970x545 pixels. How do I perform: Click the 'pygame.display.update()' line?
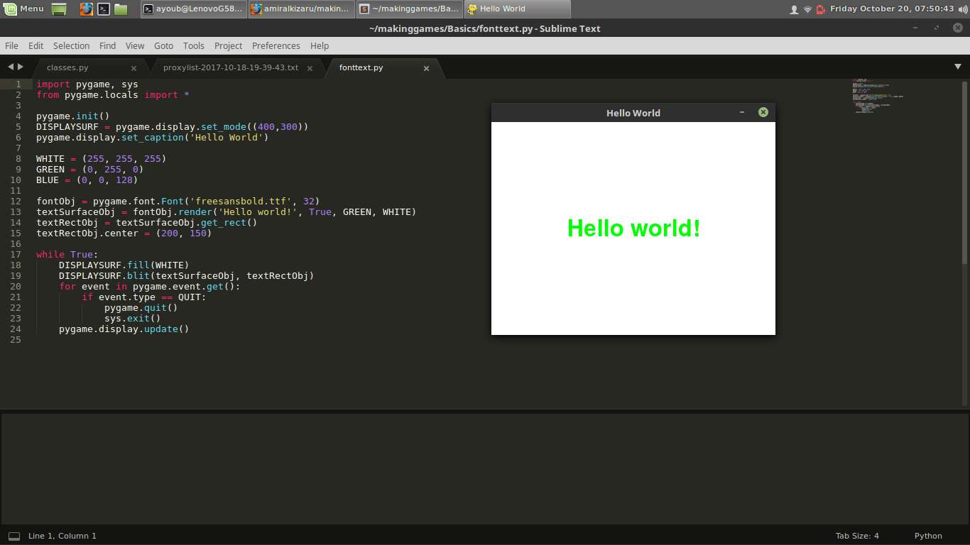(124, 329)
